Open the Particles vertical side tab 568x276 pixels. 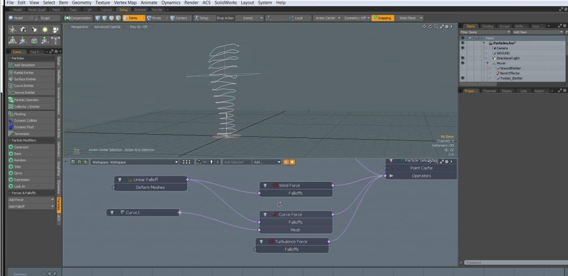pyautogui.click(x=59, y=205)
